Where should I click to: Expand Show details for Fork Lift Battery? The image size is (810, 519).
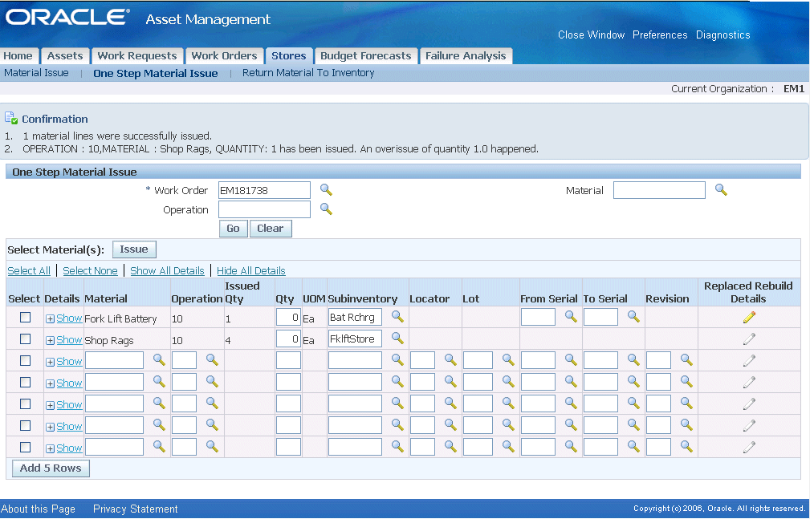(64, 318)
